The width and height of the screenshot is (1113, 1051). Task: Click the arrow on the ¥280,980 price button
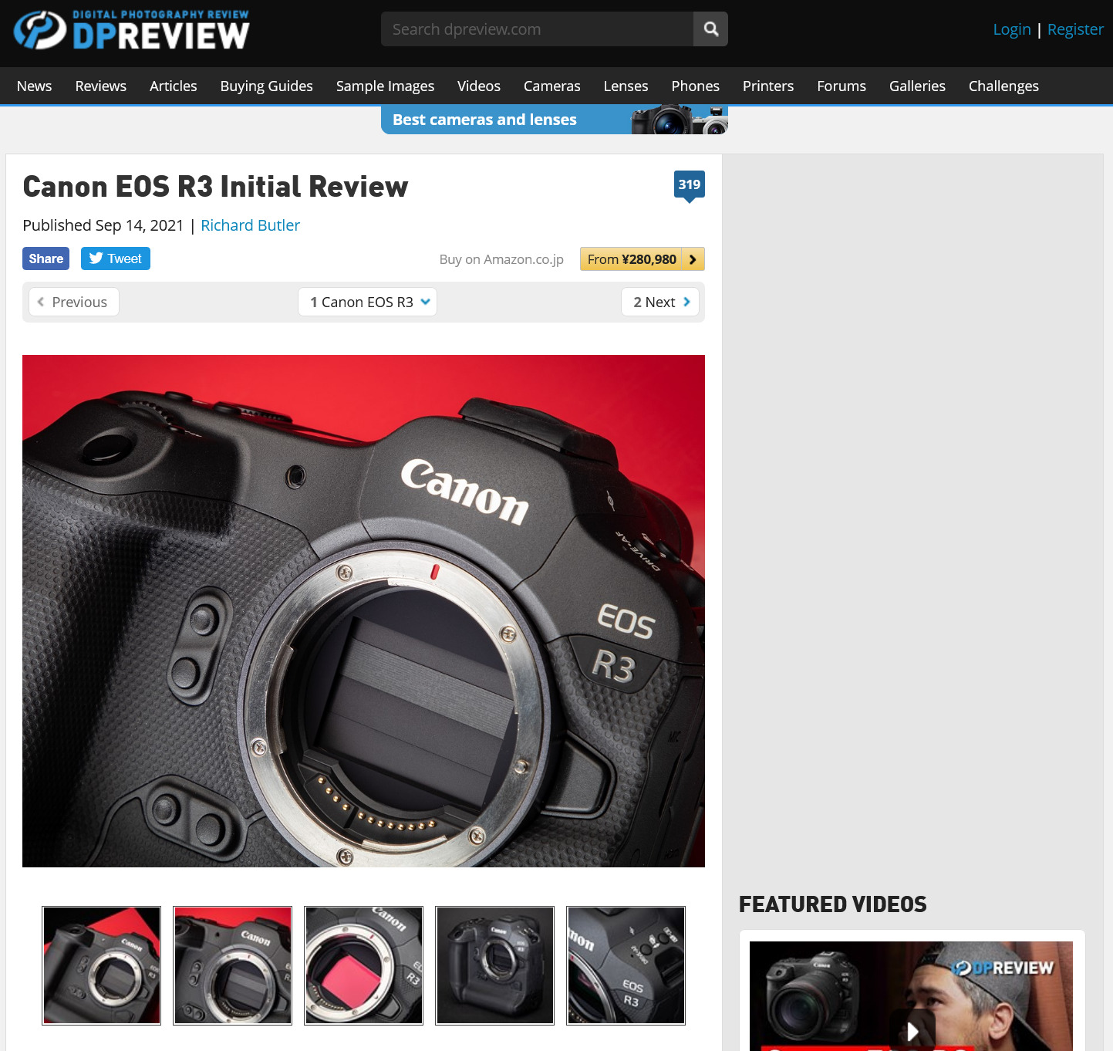click(693, 259)
